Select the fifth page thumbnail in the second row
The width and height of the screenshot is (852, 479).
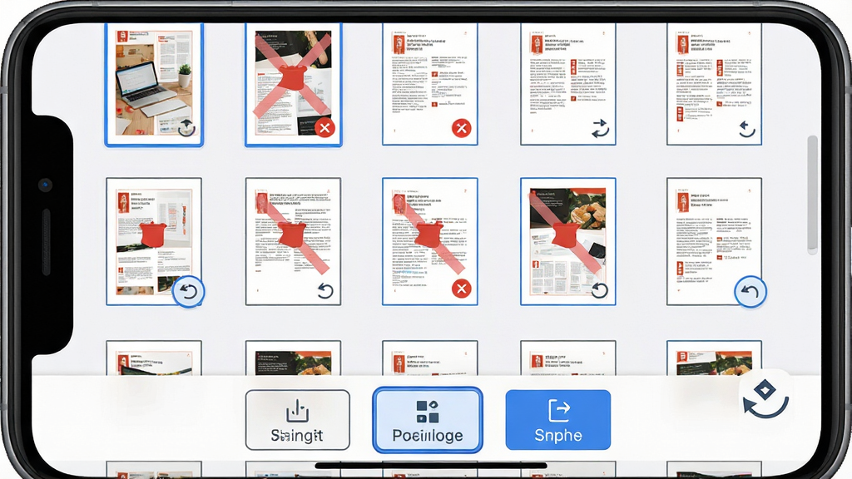coord(714,241)
